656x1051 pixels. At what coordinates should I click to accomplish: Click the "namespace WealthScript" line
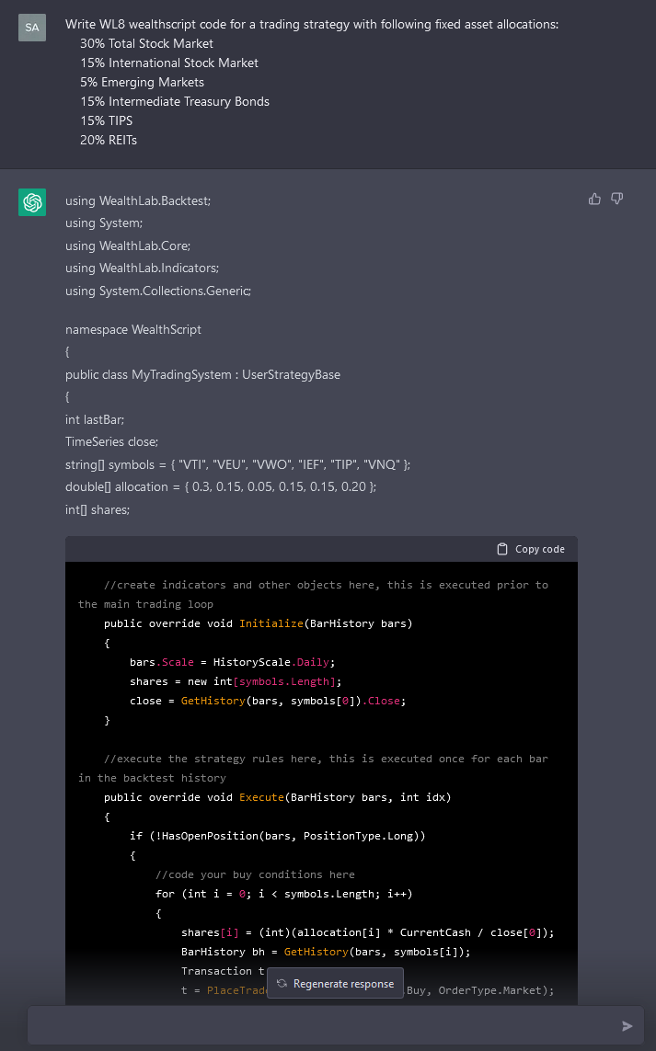tap(132, 329)
